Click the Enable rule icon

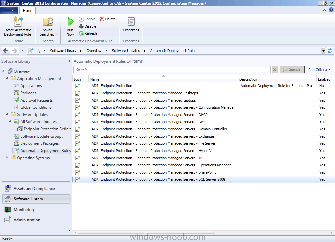(81, 19)
